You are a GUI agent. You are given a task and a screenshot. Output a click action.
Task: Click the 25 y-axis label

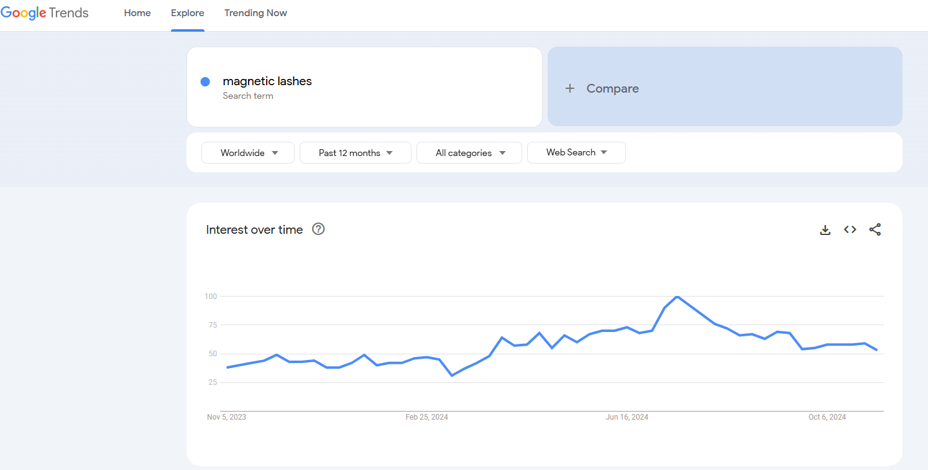point(213,382)
